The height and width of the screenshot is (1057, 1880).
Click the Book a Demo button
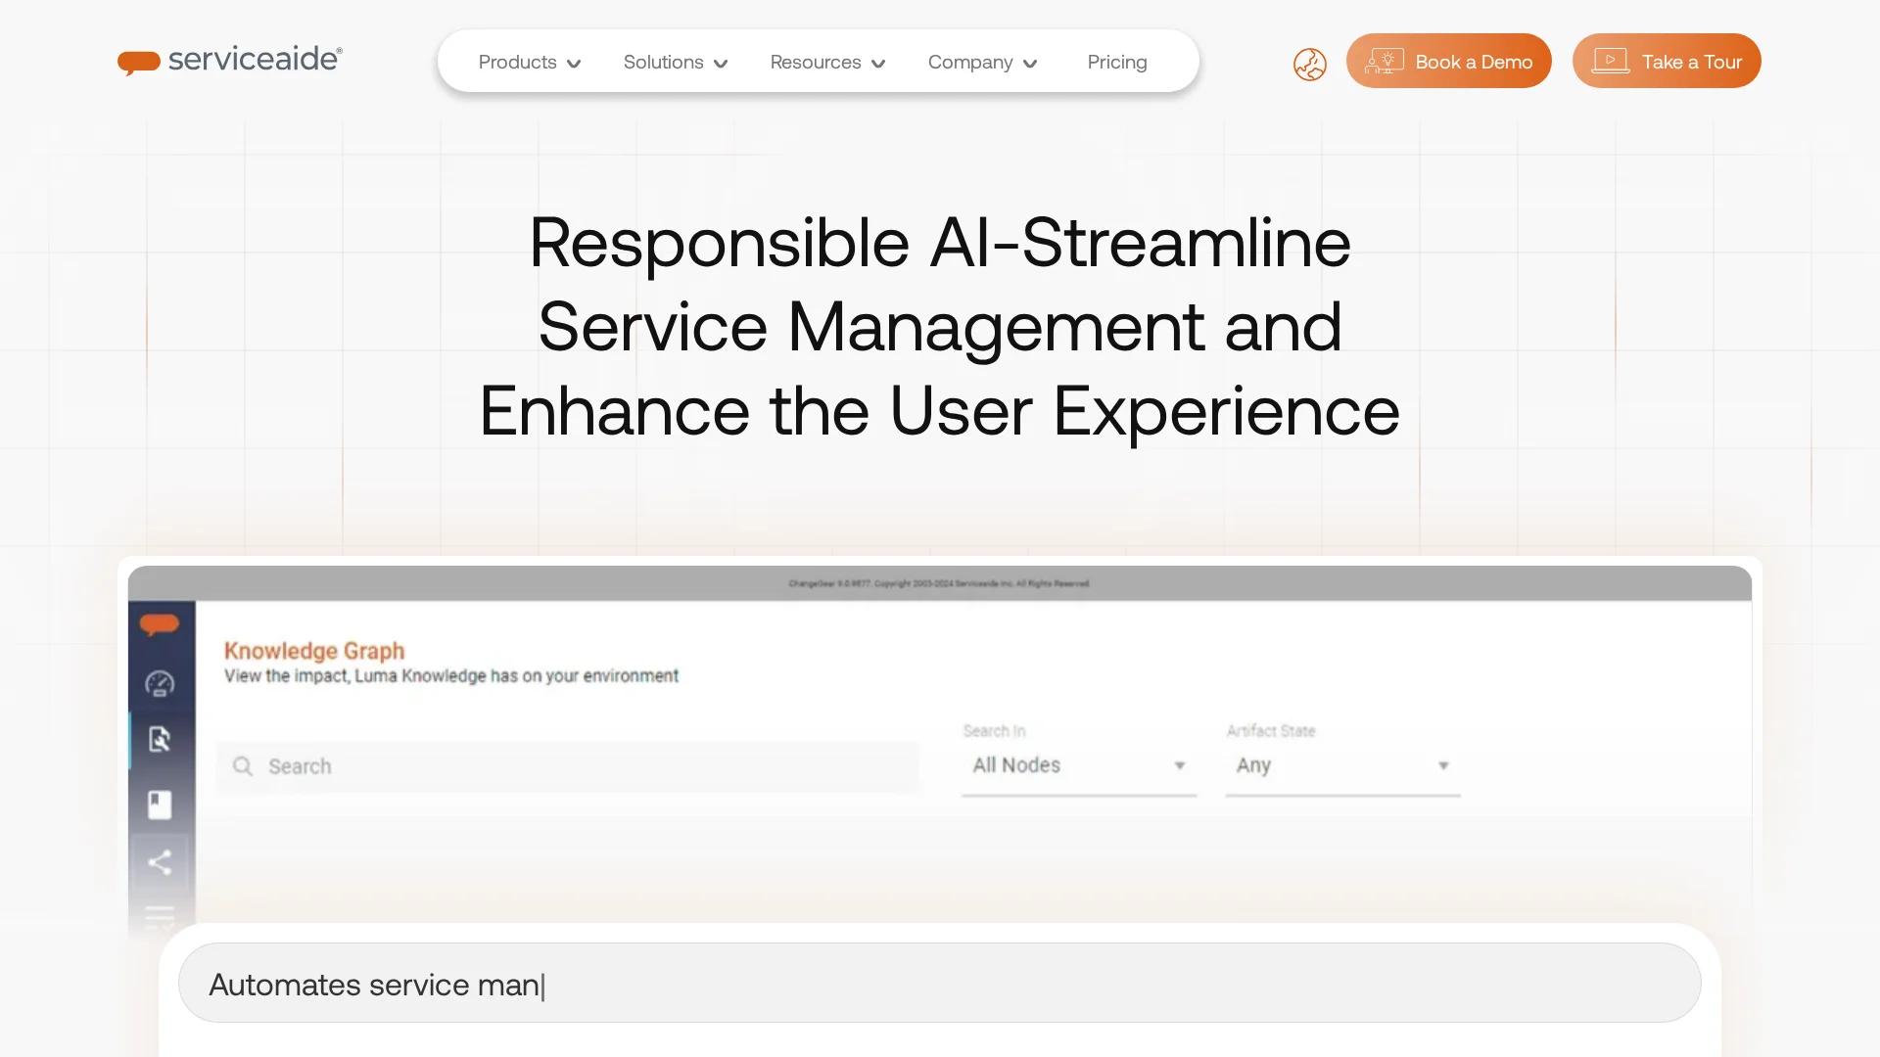(1448, 62)
